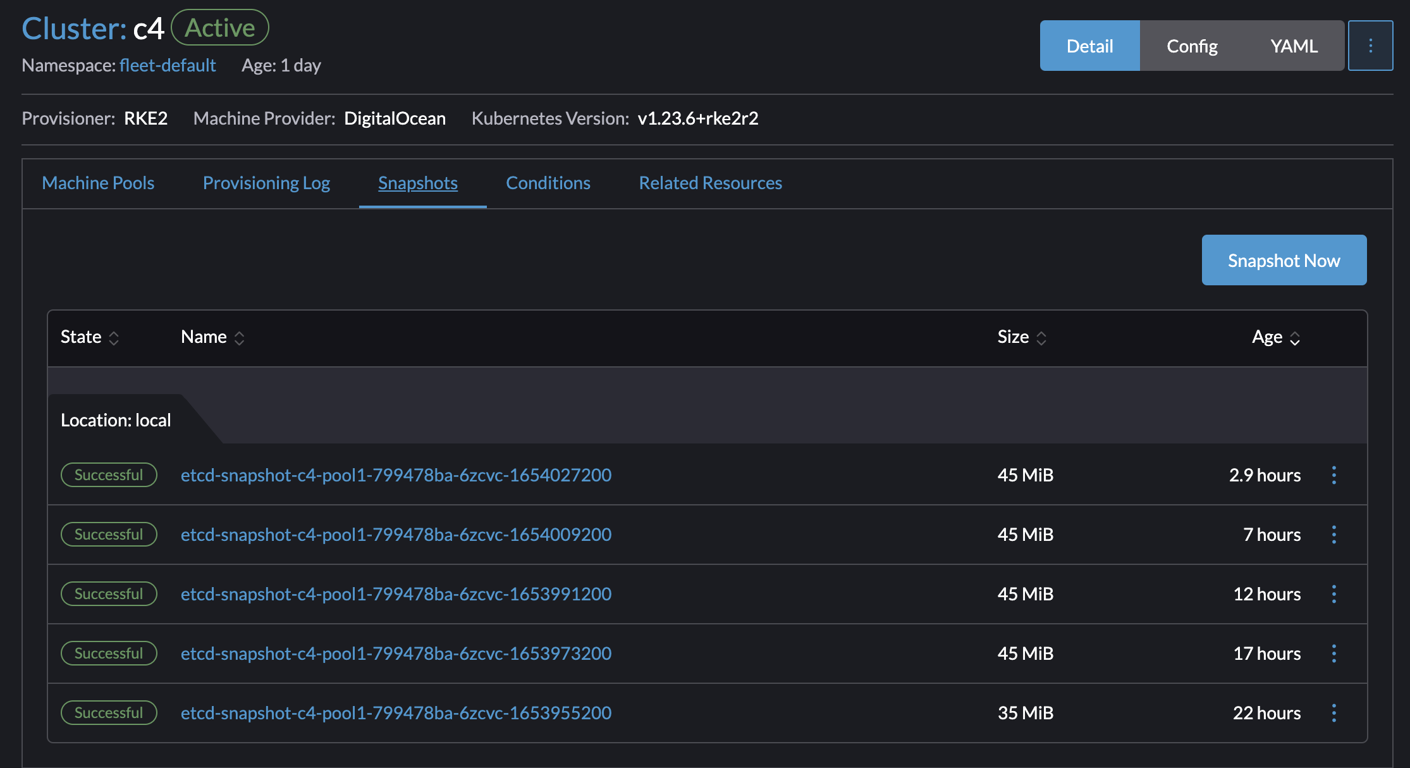This screenshot has height=768, width=1410.
Task: Open the oldest snapshot ending 1653955200
Action: pos(396,712)
